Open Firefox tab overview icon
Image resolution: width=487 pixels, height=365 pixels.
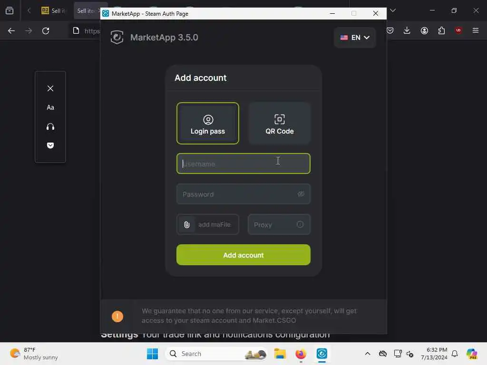tap(10, 10)
